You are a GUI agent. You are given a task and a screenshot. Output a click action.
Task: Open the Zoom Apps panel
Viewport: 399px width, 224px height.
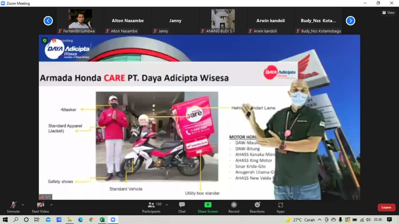point(280,207)
